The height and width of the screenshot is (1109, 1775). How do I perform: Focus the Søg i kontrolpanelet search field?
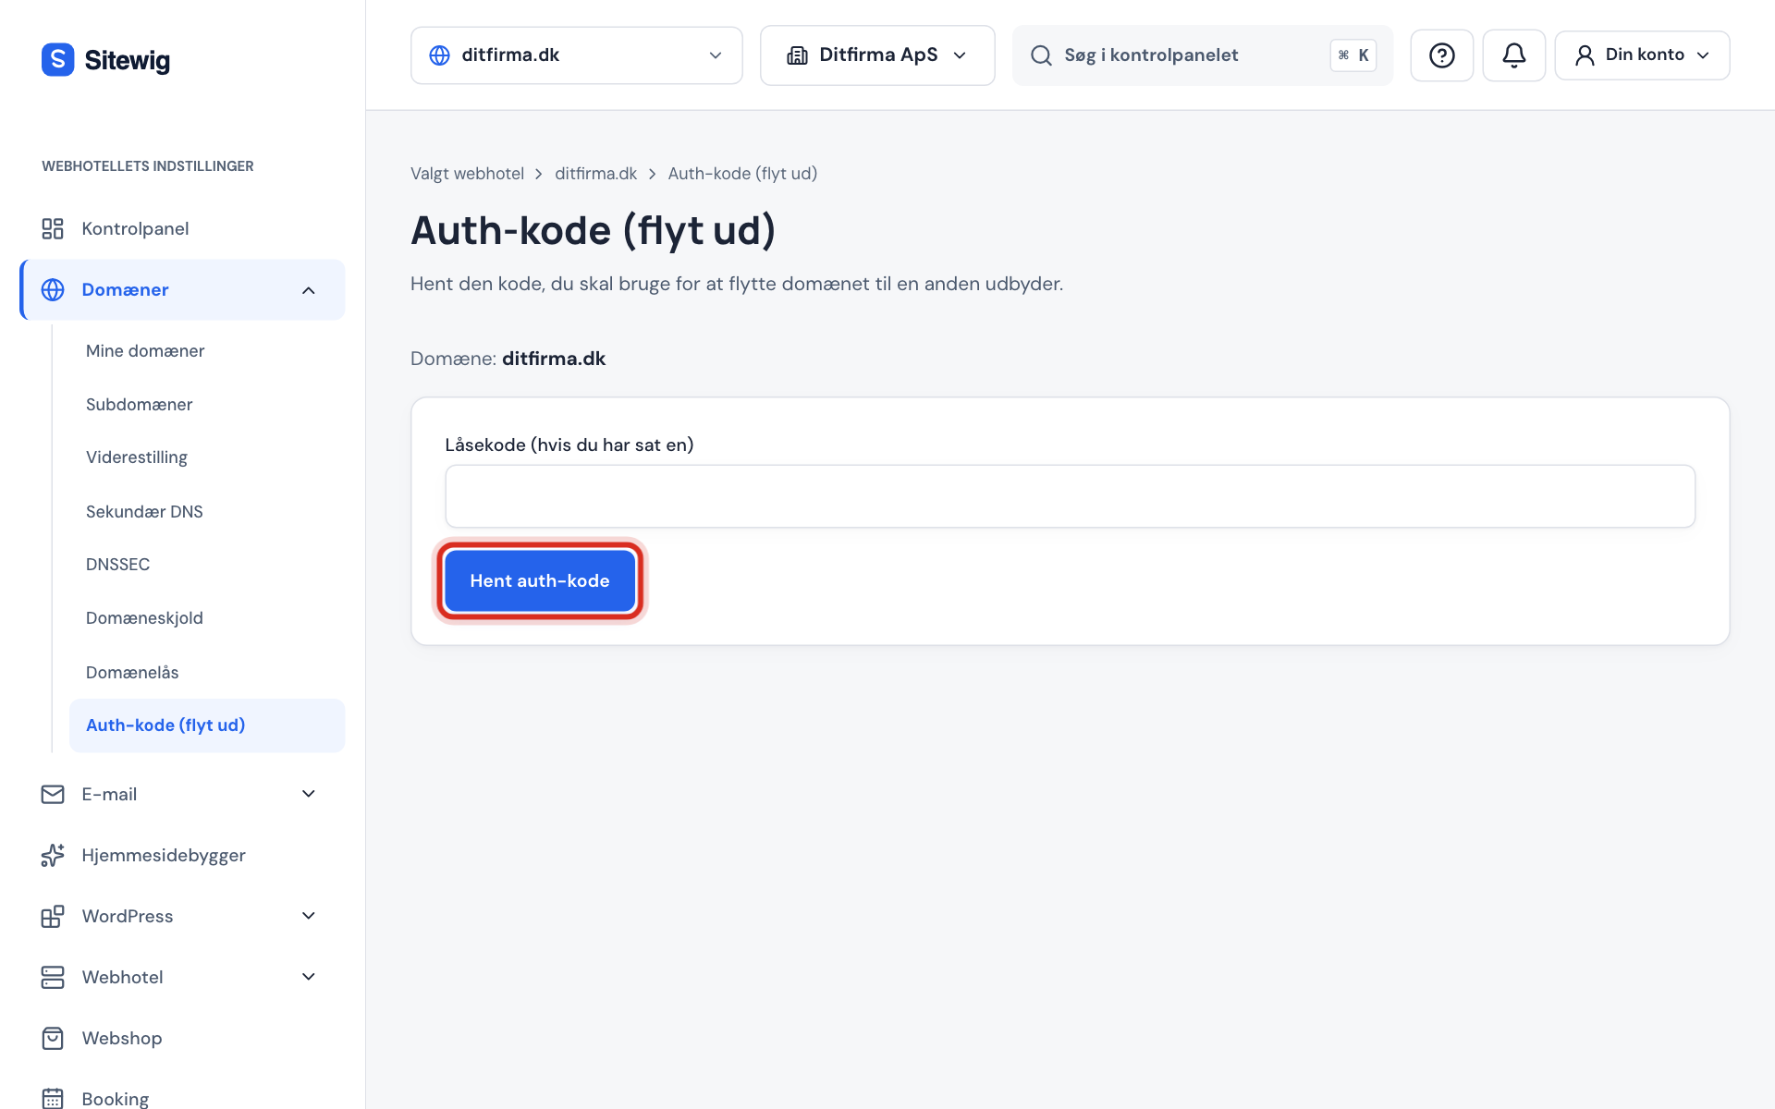click(1202, 55)
